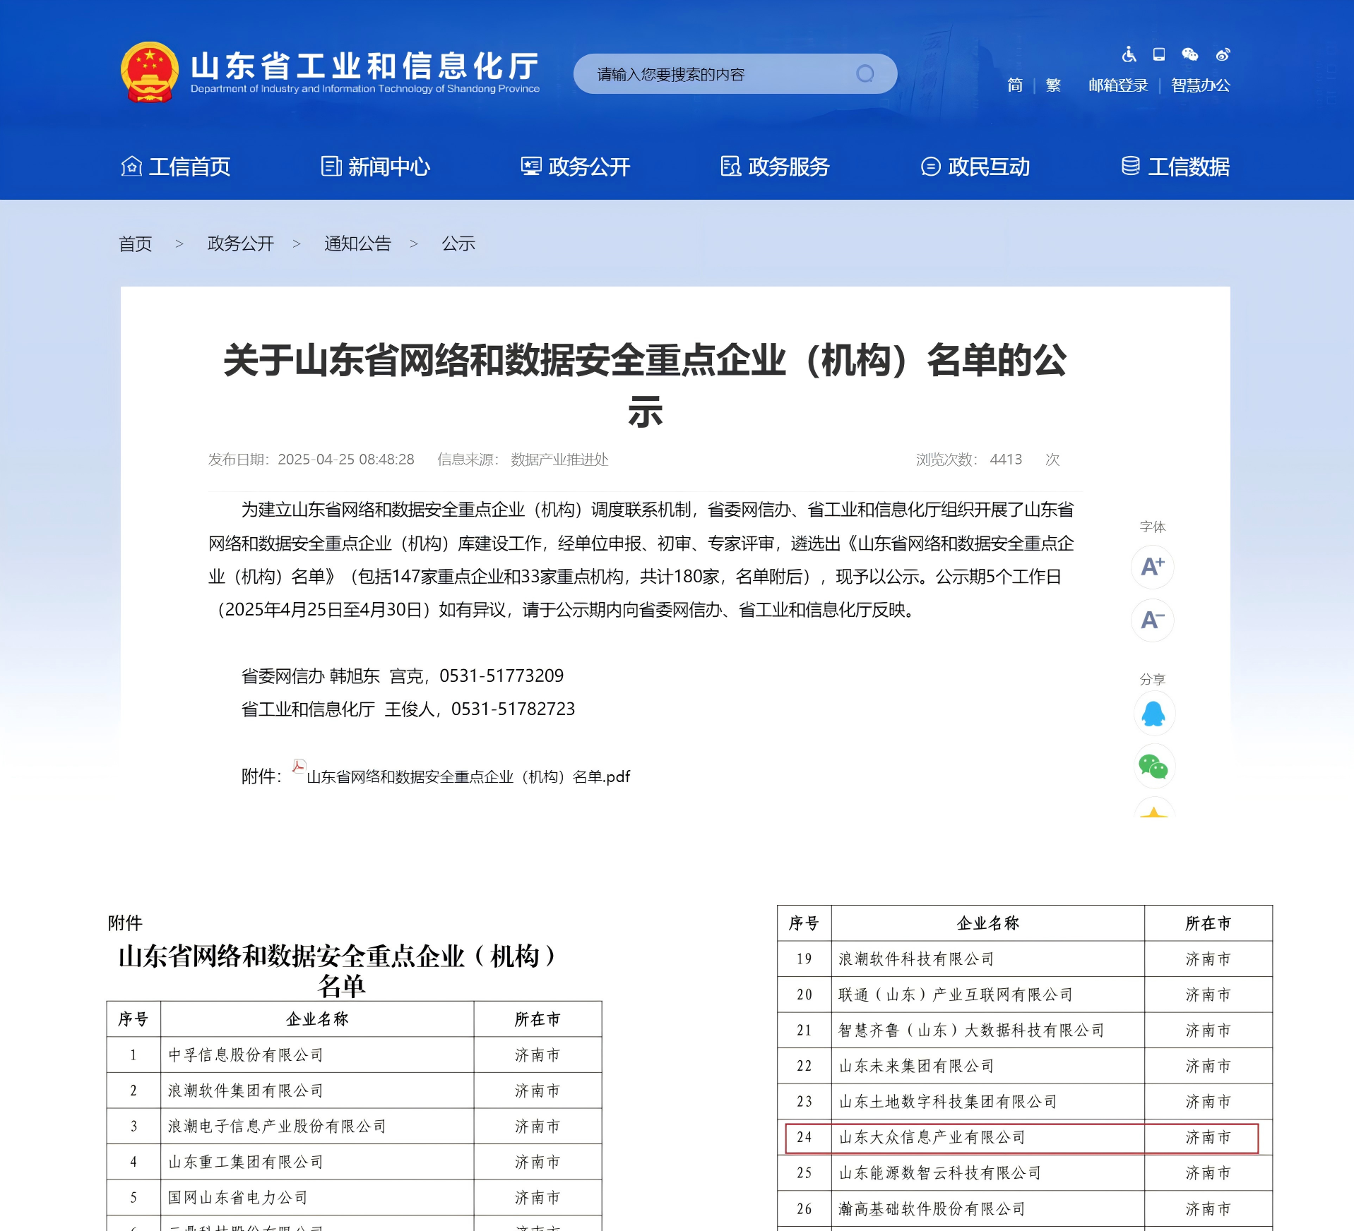Click the article title heading
This screenshot has height=1231, width=1354.
coord(645,385)
